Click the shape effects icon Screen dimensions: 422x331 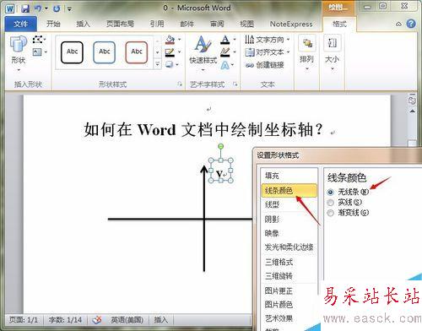point(170,64)
